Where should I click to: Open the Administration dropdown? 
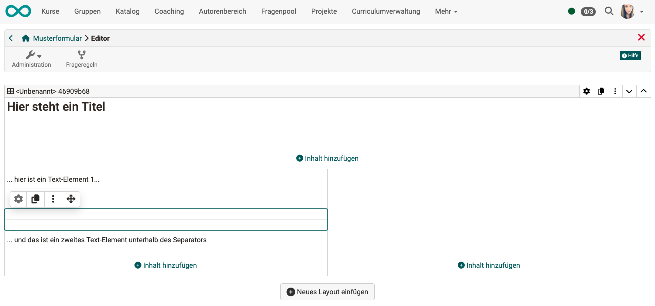tap(31, 58)
